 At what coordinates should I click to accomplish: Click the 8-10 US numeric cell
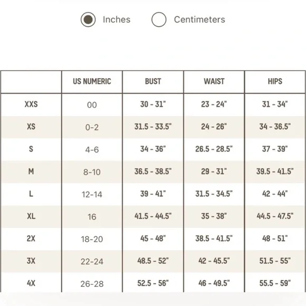click(x=92, y=172)
